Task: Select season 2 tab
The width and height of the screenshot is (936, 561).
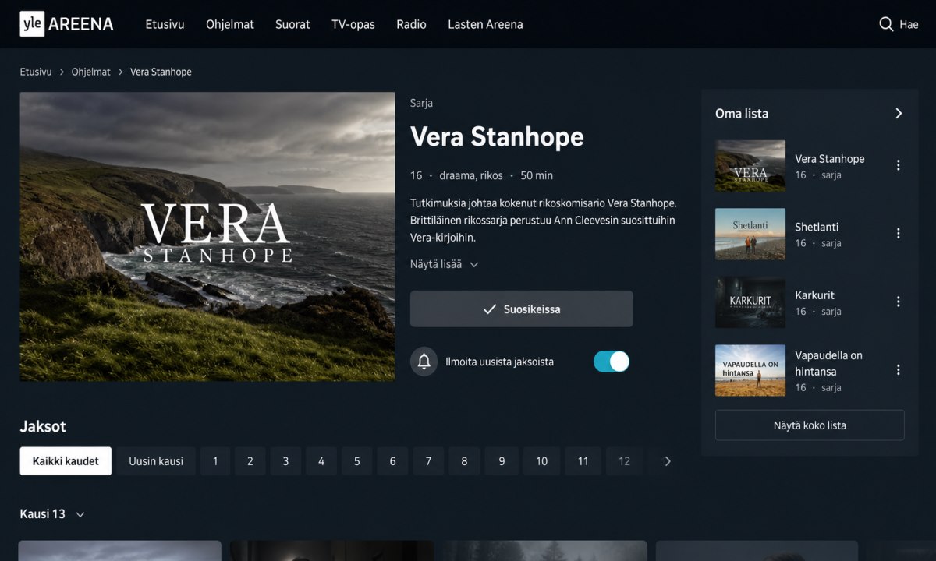Action: [x=250, y=461]
